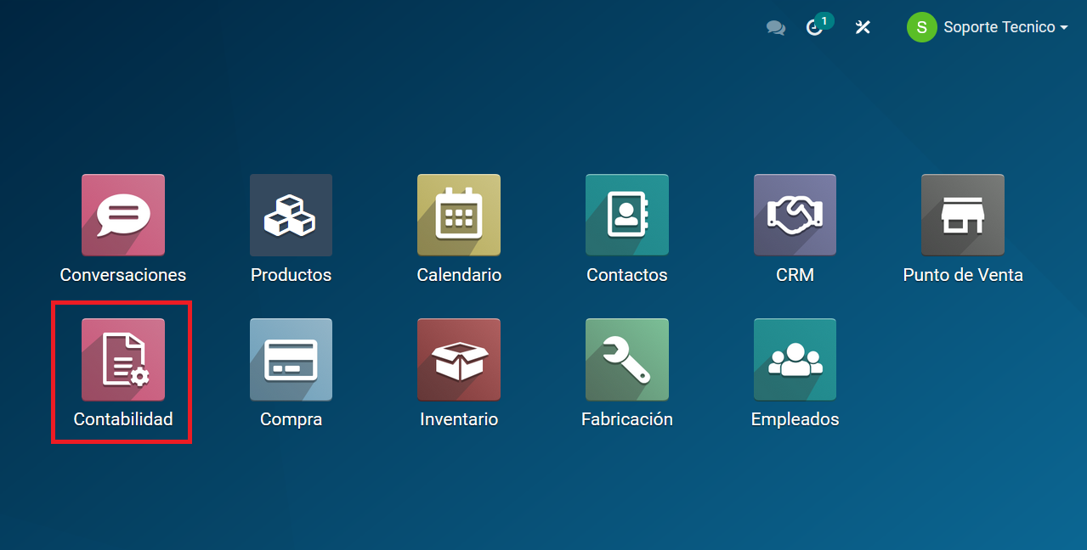
Task: Click the activity notification badge showing 1
Action: click(824, 20)
